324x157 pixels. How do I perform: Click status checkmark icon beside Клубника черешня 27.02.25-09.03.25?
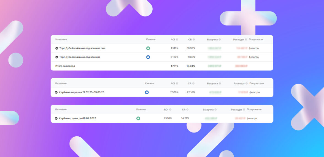pos(56,92)
